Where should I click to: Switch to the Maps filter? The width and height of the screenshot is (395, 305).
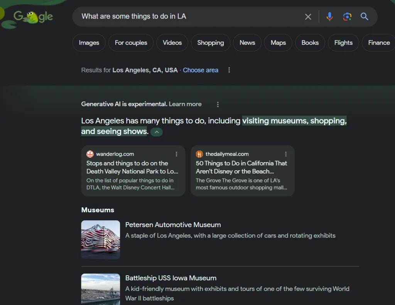point(278,43)
